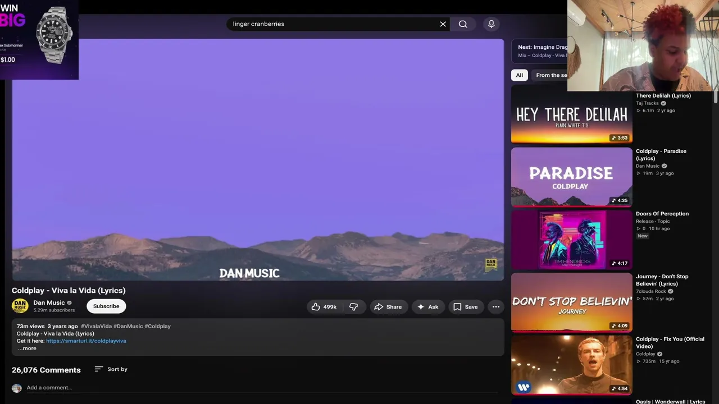This screenshot has width=719, height=404.
Task: Click the Dan Music watermark on video
Action: click(491, 264)
